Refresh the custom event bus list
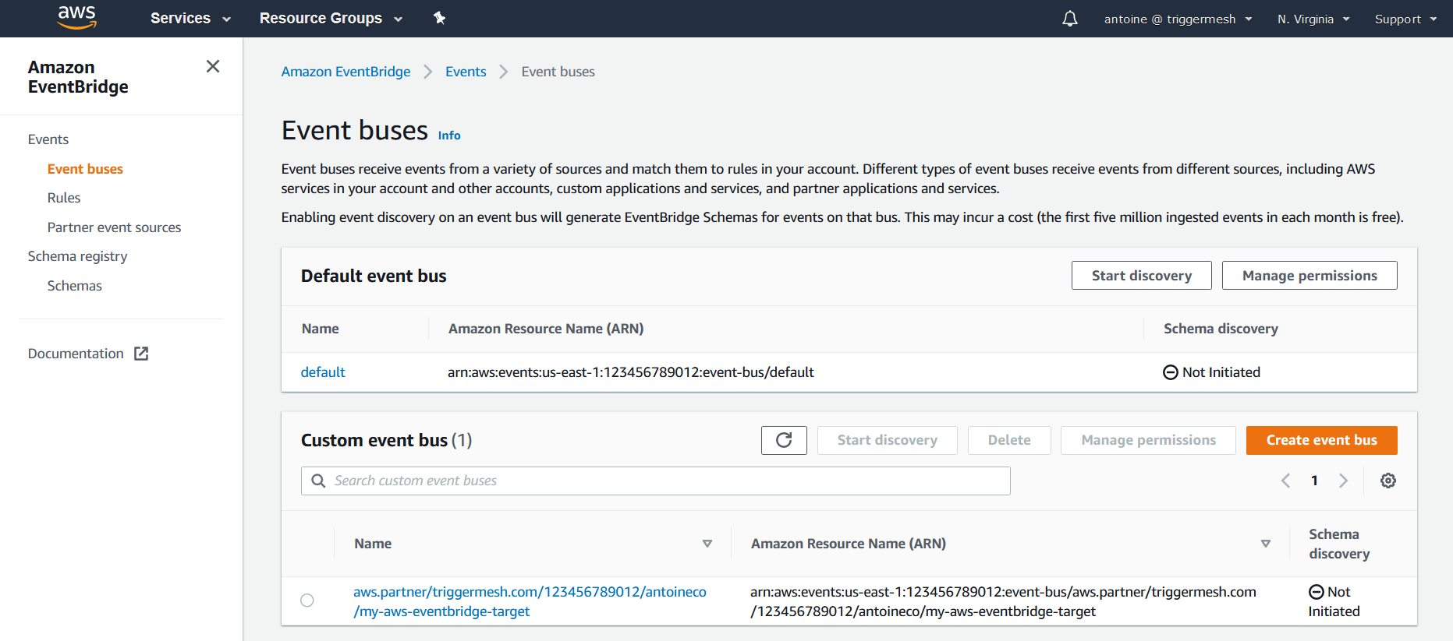 784,440
